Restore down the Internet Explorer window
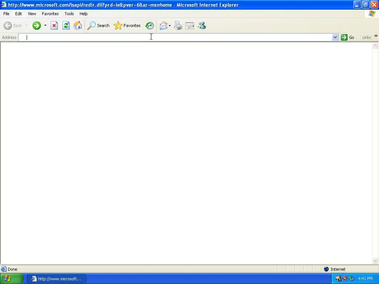Image resolution: width=379 pixels, height=284 pixels. (366, 4)
